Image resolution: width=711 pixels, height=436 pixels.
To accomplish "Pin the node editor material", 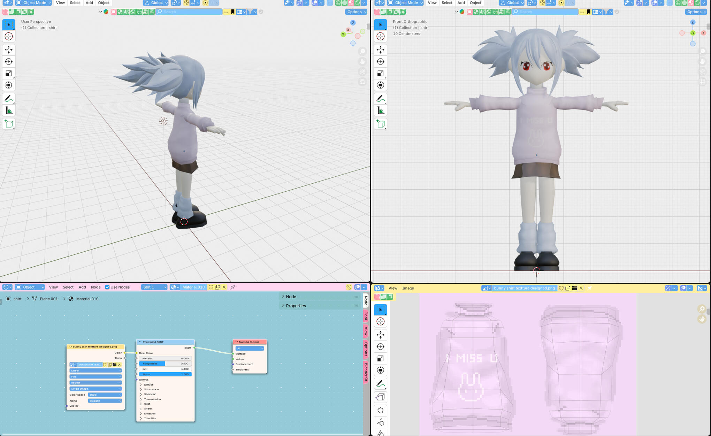I will click(233, 287).
